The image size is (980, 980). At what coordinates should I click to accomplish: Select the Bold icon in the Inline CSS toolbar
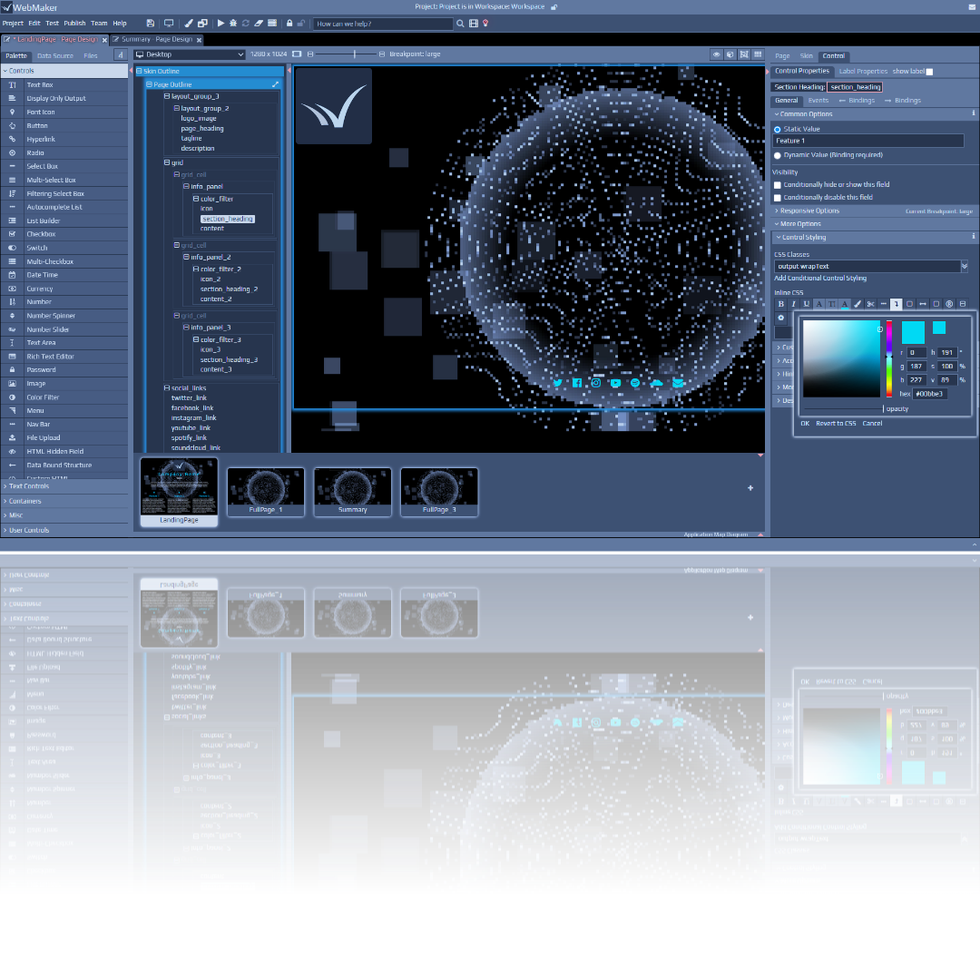tap(781, 303)
